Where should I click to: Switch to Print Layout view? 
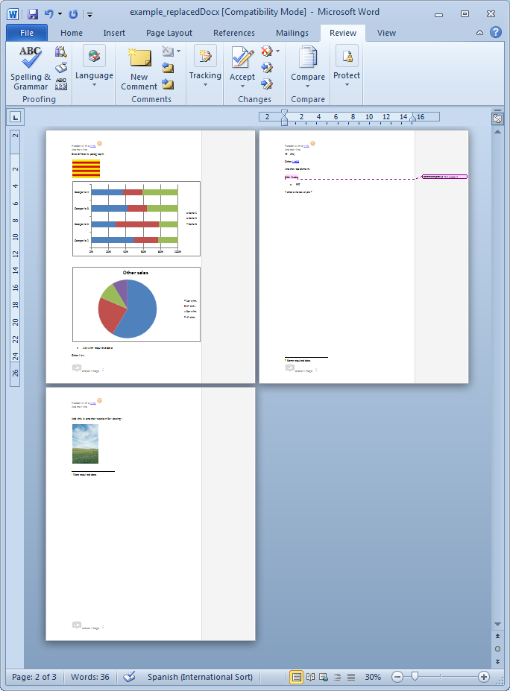(297, 677)
